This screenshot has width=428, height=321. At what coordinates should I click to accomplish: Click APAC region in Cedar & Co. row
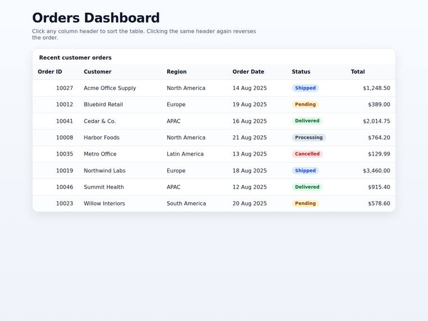click(x=194, y=121)
